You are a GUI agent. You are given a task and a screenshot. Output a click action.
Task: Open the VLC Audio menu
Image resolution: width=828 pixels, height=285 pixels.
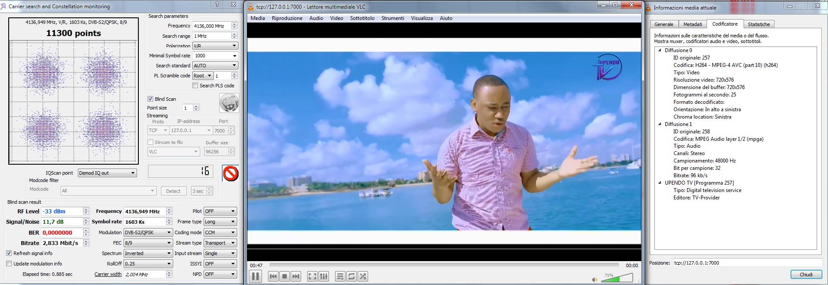coord(316,18)
